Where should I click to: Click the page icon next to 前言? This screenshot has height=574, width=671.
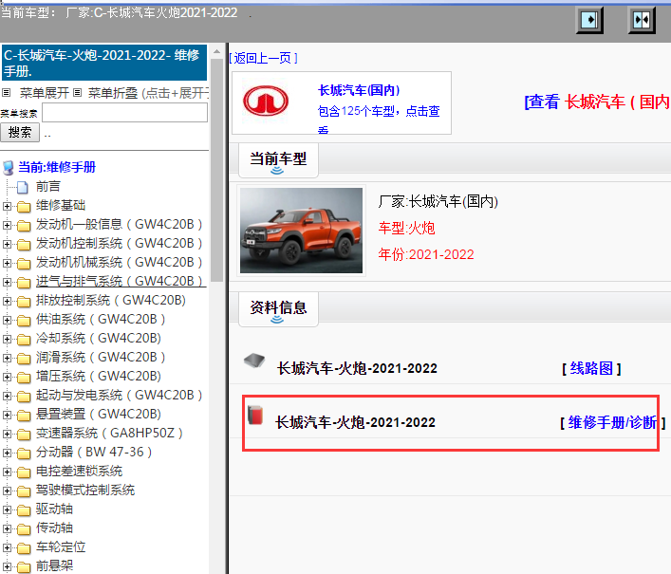click(x=23, y=187)
